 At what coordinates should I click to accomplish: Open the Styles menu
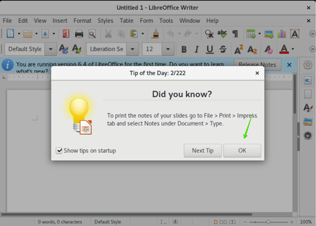105,21
